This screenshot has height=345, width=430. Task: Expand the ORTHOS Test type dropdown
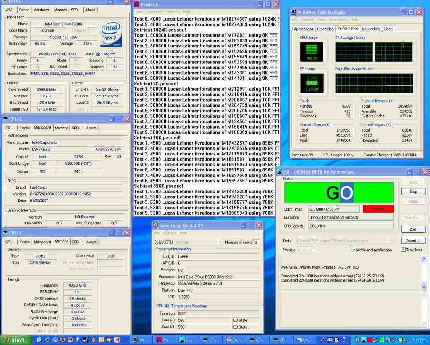(x=390, y=240)
